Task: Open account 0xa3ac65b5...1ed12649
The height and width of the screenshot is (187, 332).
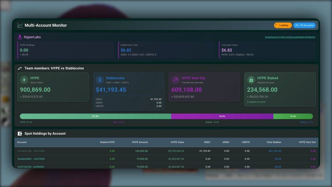Action: [x=31, y=159]
